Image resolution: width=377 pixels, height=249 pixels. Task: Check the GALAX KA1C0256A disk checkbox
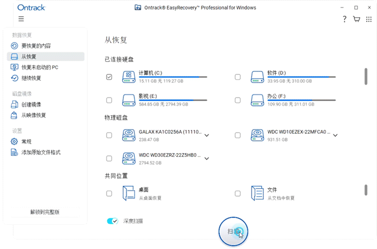(x=109, y=135)
